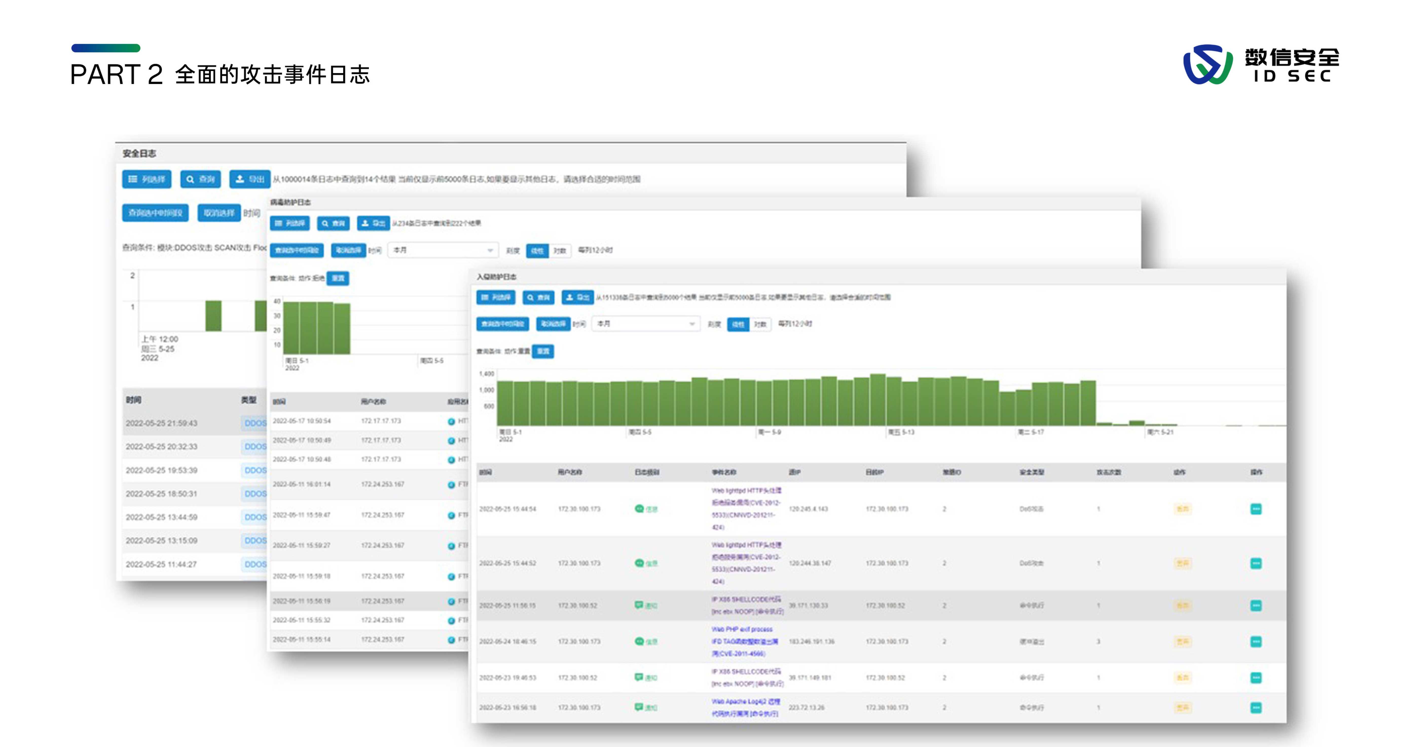Select 线性 scale in 入侵防护日志 panel
This screenshot has height=747, width=1408.
click(738, 324)
